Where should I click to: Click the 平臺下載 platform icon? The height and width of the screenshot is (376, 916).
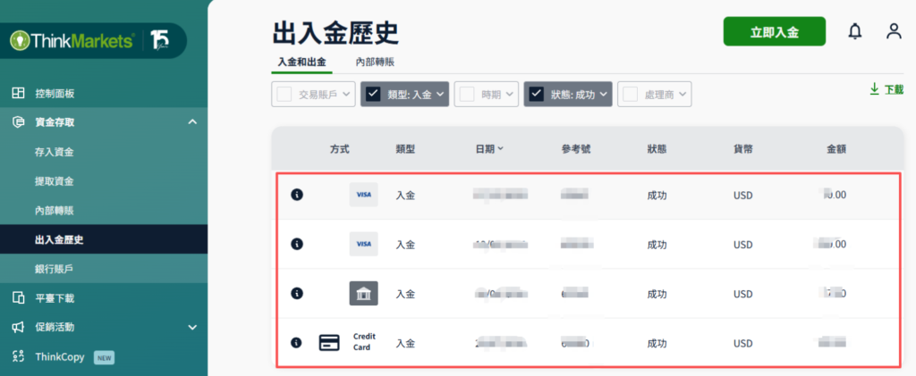click(x=18, y=298)
